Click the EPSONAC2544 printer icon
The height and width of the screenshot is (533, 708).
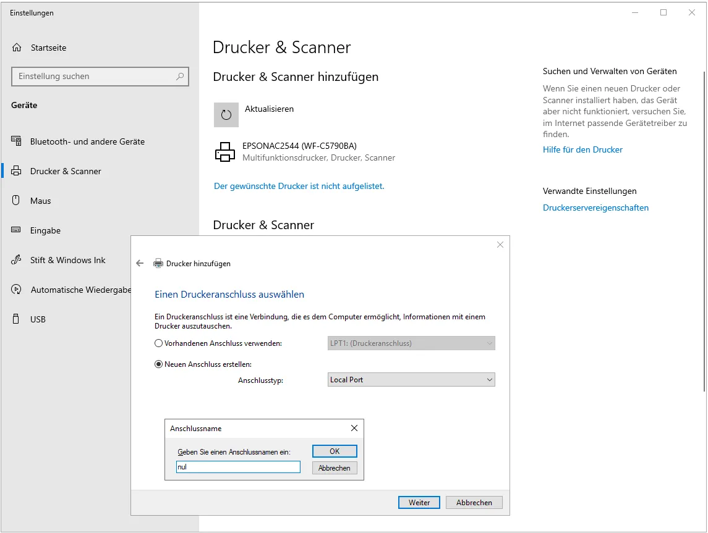point(224,152)
